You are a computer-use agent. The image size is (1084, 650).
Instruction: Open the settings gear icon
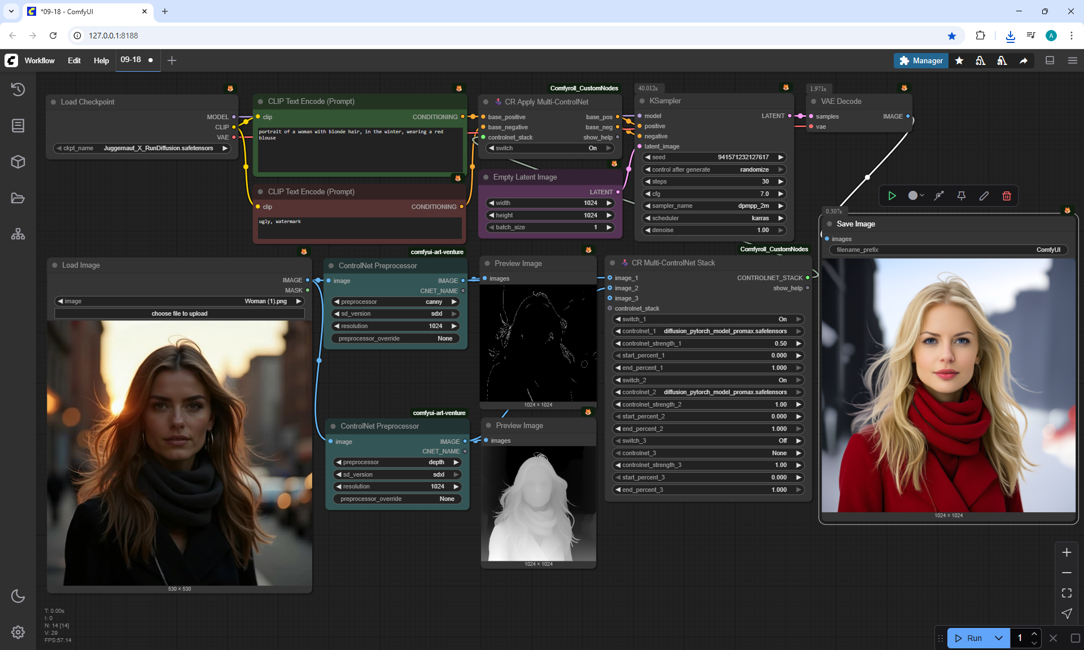(18, 632)
